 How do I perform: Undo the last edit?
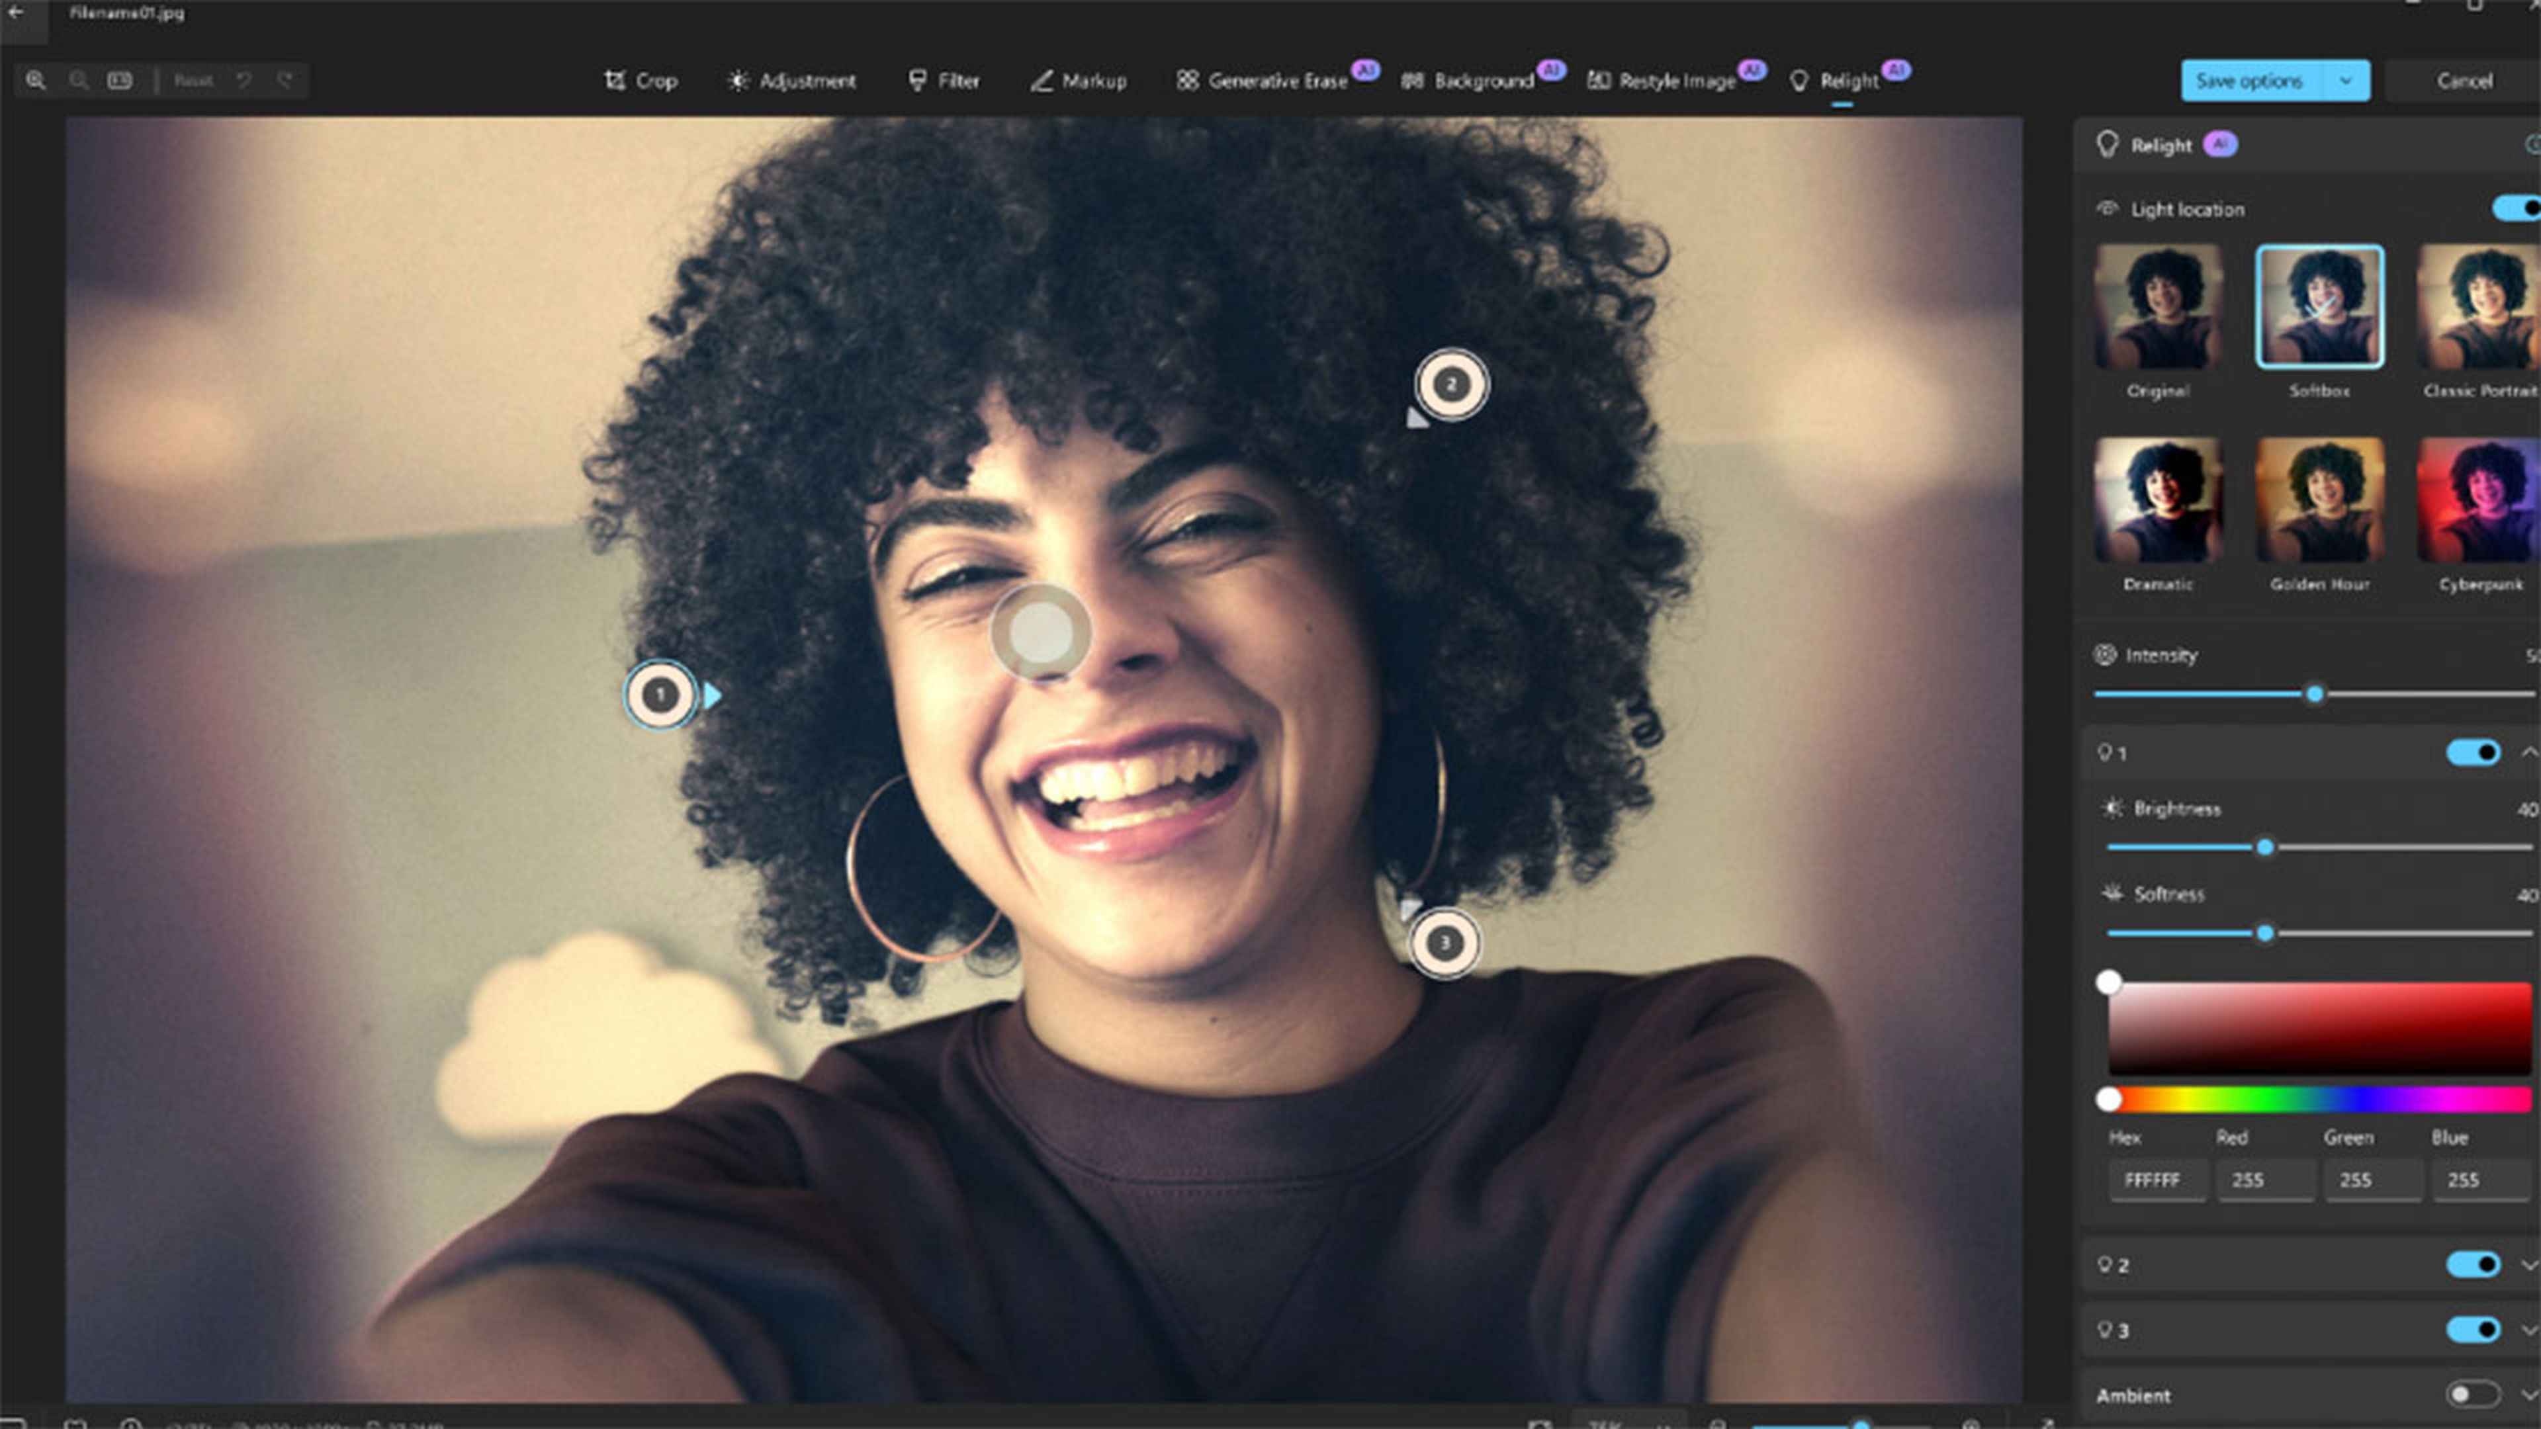244,81
